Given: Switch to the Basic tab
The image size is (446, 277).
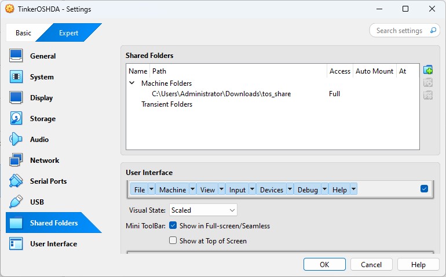Looking at the screenshot, I should [x=23, y=32].
